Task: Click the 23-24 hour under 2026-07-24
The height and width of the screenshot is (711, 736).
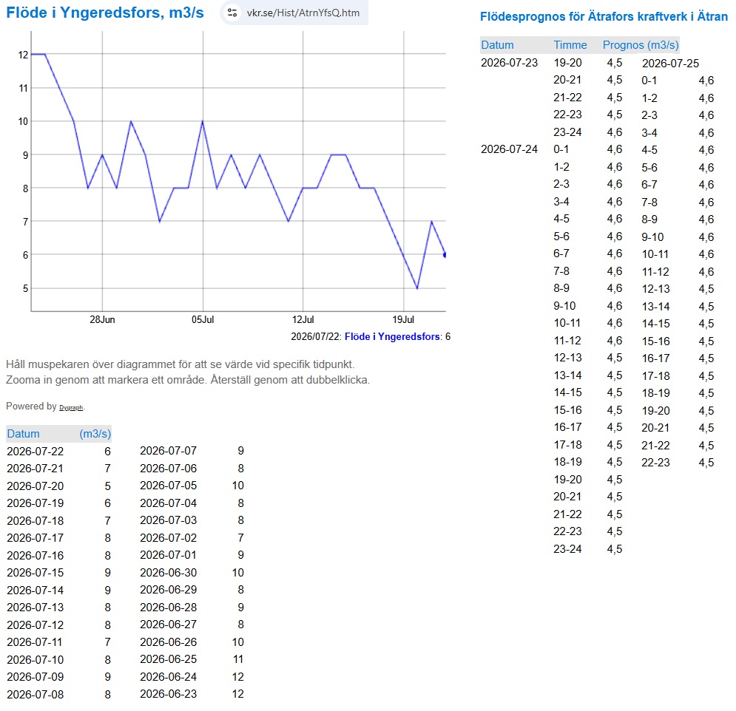Action: point(567,549)
